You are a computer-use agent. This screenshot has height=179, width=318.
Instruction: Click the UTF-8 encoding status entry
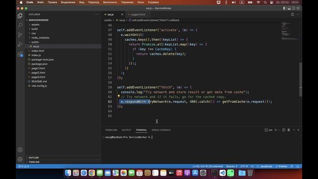coord(244,166)
